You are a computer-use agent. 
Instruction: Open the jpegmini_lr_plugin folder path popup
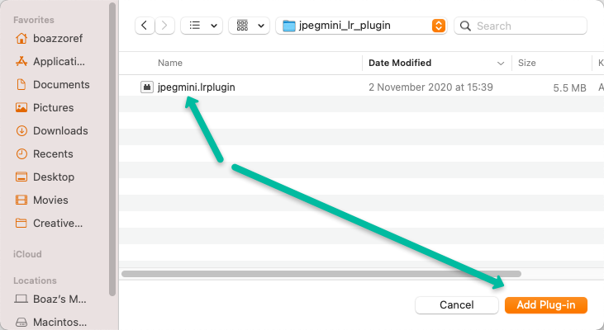tap(361, 26)
